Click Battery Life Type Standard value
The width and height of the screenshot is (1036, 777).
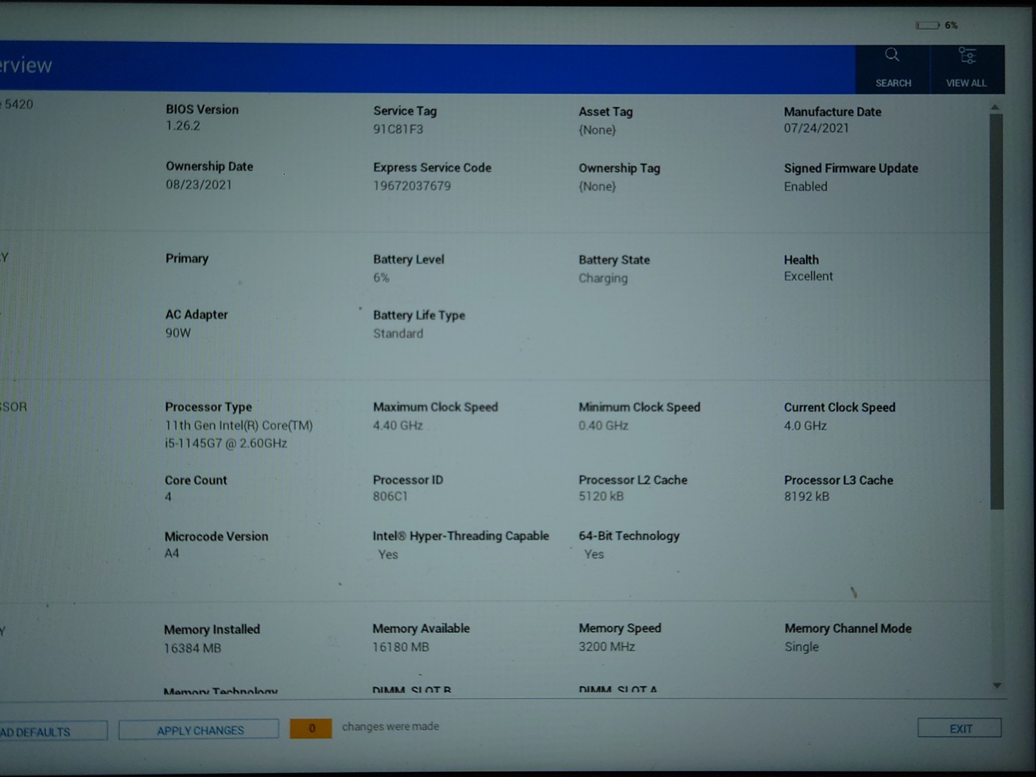398,333
